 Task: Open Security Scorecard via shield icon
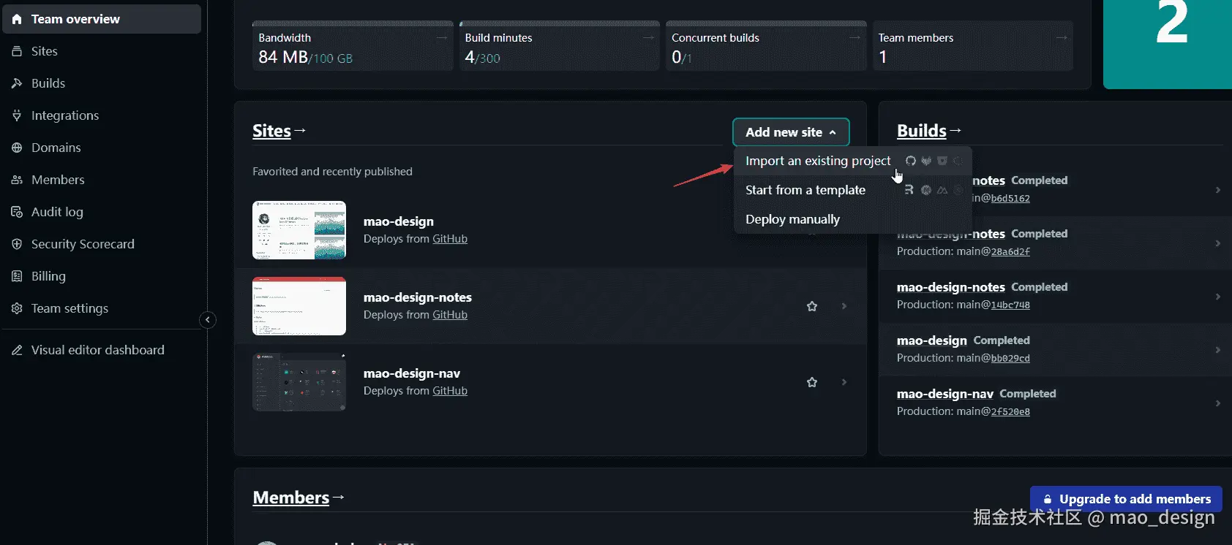click(x=17, y=244)
